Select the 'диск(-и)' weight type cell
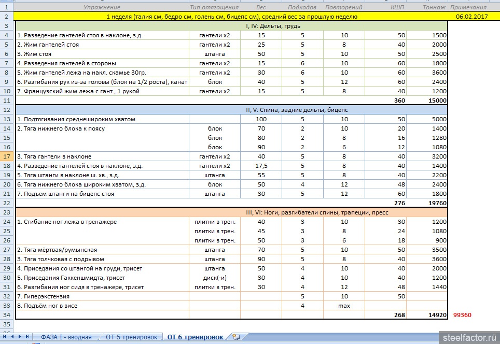Image resolution: width=500 pixels, height=344 pixels. pos(215,278)
